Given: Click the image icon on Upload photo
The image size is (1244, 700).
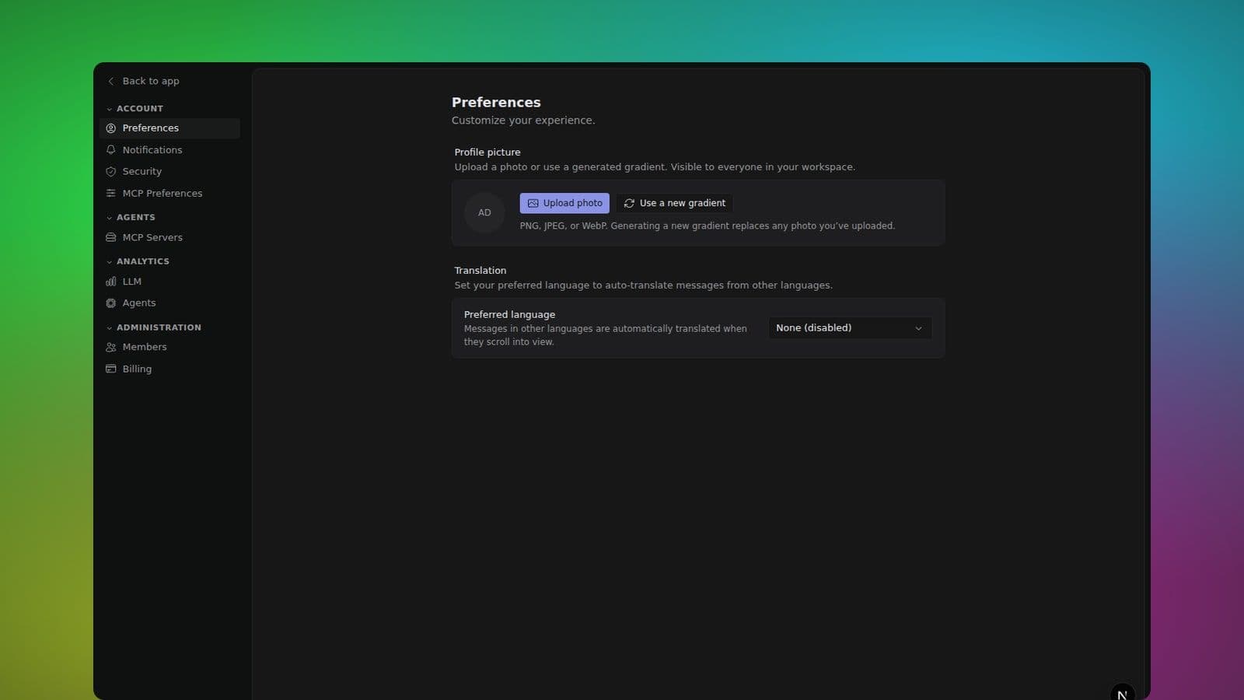Looking at the screenshot, I should (533, 204).
